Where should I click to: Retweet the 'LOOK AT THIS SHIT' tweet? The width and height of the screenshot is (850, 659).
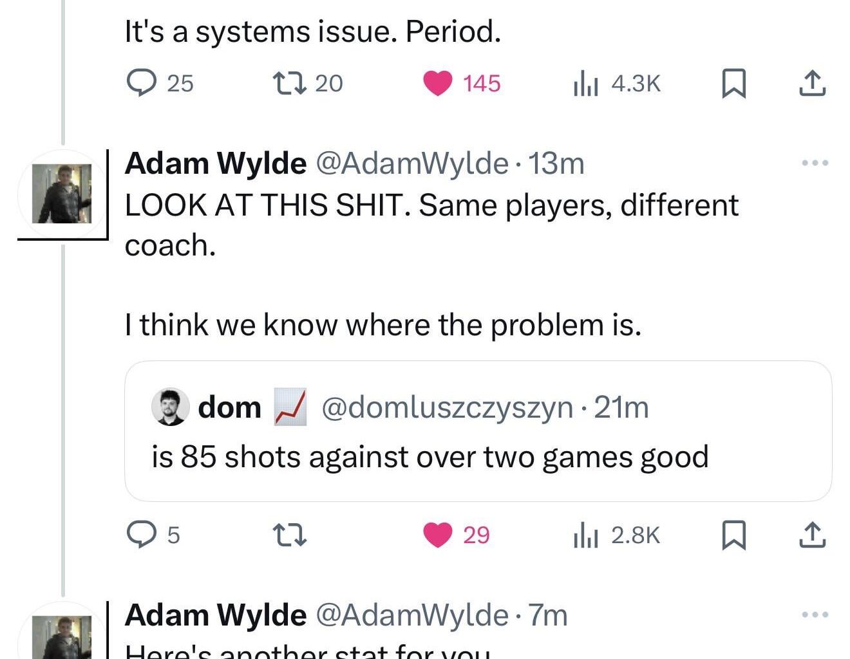289,535
